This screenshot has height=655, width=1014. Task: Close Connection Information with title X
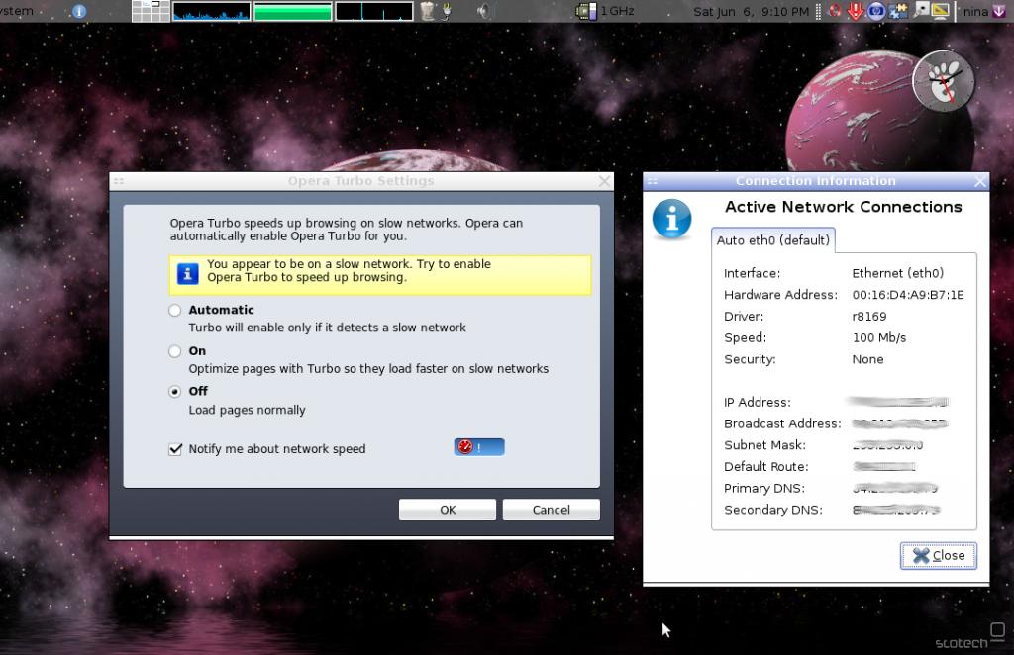point(980,181)
